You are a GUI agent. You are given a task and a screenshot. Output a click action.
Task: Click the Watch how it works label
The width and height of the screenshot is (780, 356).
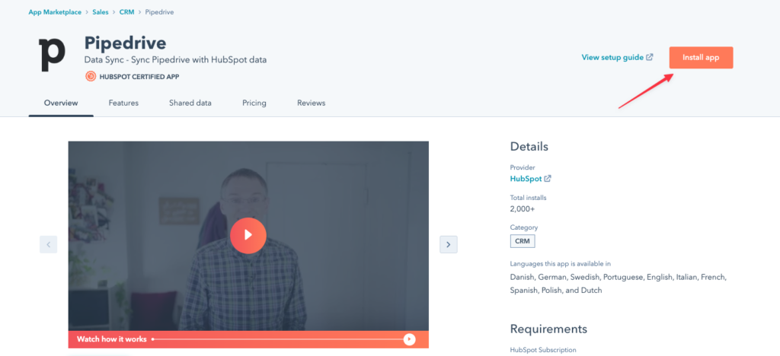pyautogui.click(x=111, y=339)
